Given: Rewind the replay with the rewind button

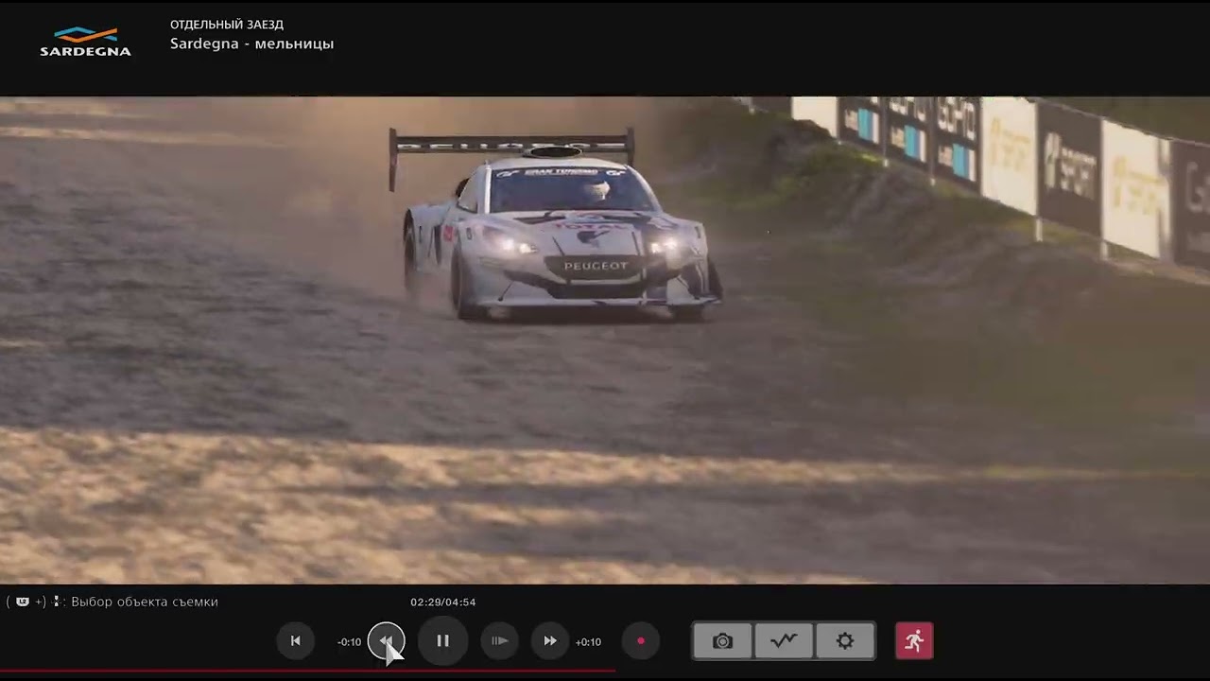Looking at the screenshot, I should [386, 640].
